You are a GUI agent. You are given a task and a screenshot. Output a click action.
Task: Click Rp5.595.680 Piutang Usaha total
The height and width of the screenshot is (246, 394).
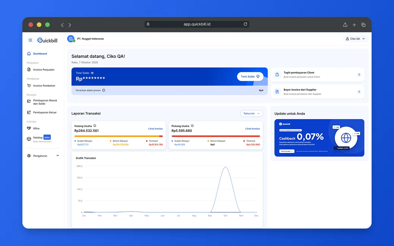tap(182, 131)
